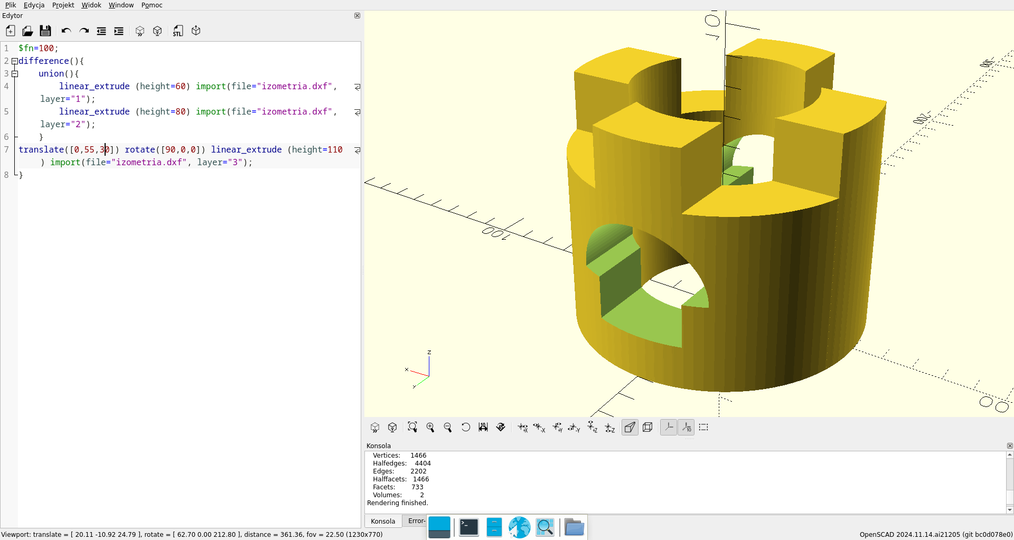
Task: Export the model as STL
Action: click(178, 31)
